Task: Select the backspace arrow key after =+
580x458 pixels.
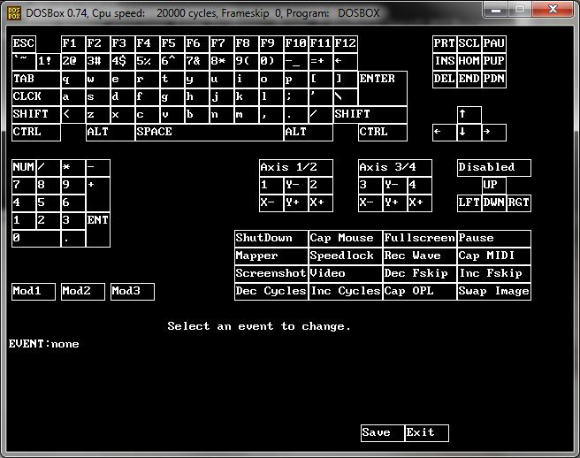Action: click(x=346, y=61)
